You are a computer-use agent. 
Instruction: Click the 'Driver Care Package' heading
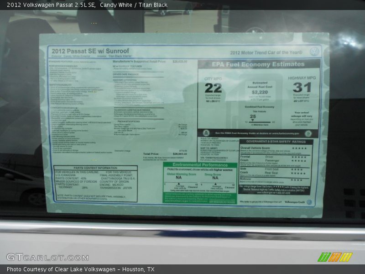[x=126, y=74]
